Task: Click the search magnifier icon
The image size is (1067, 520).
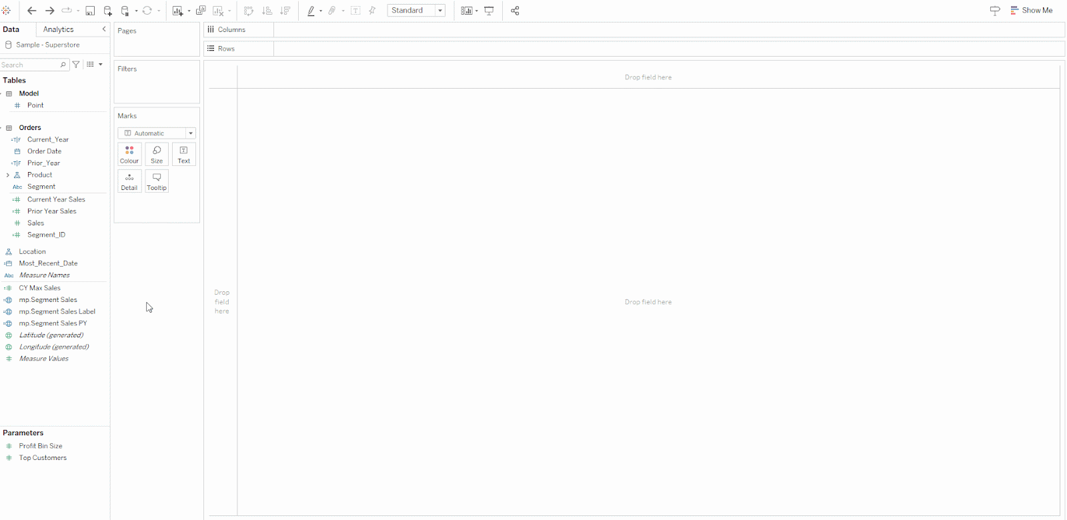Action: pyautogui.click(x=63, y=65)
